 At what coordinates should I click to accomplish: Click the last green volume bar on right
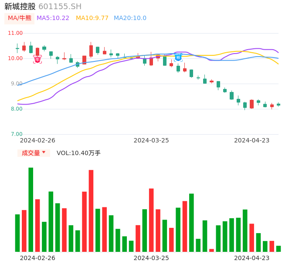coord(279,249)
